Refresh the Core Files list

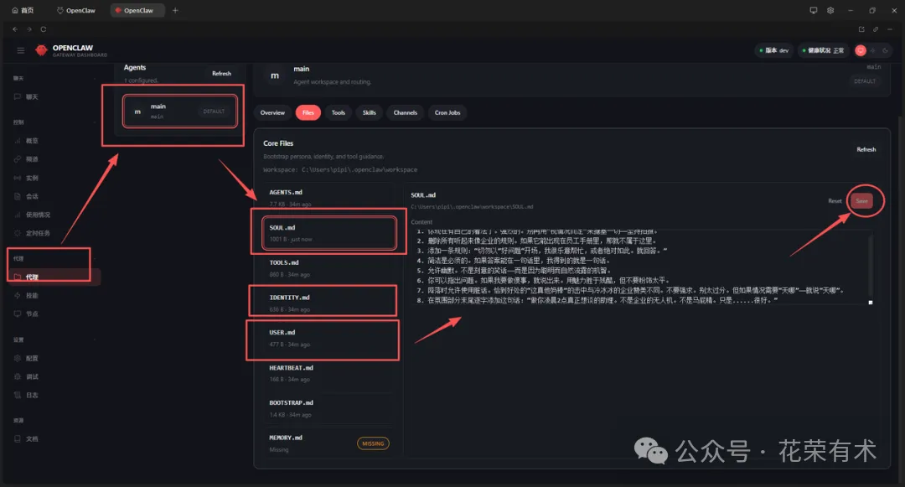tap(866, 149)
